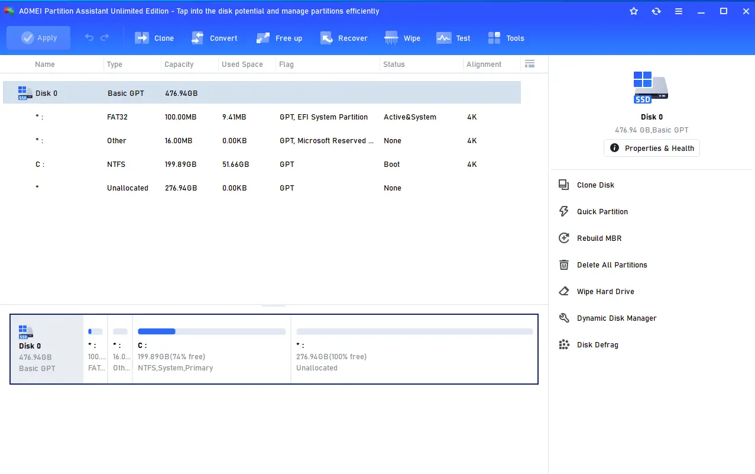Click the Disk 0 SSD icon in list
755x474 pixels.
pos(25,93)
